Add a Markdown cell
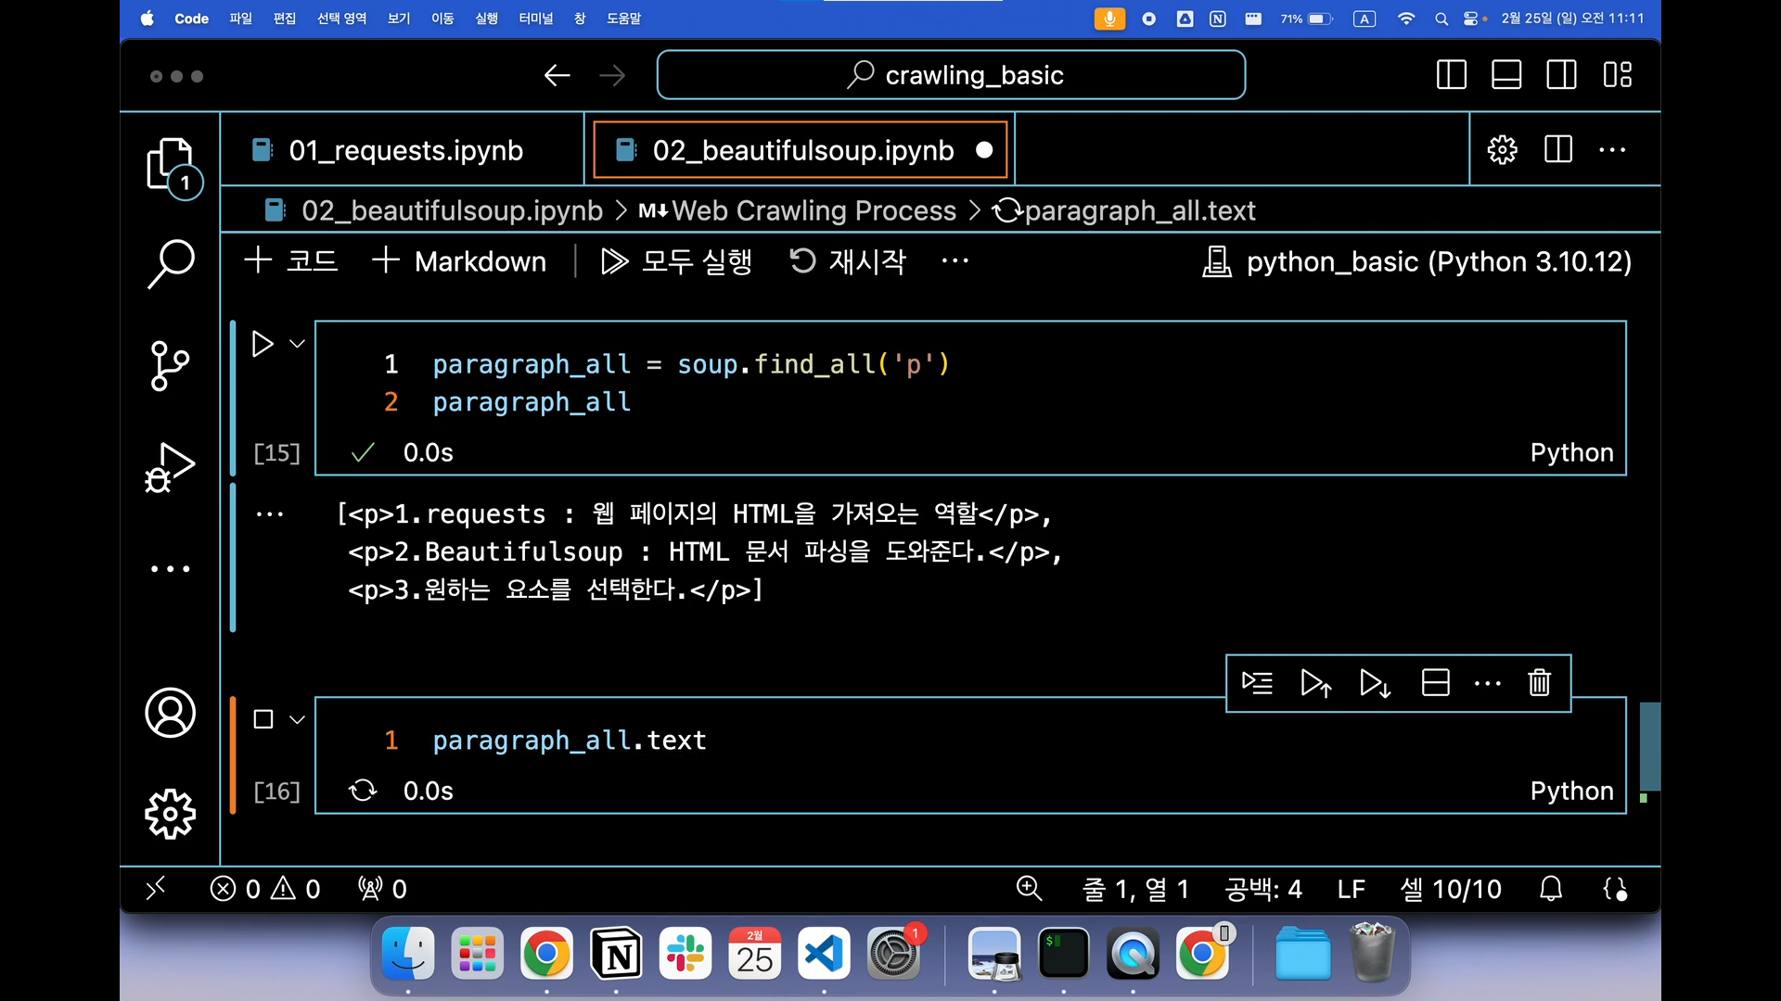 pos(460,261)
